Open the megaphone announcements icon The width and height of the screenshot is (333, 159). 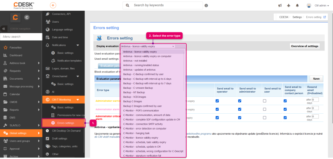point(280,6)
